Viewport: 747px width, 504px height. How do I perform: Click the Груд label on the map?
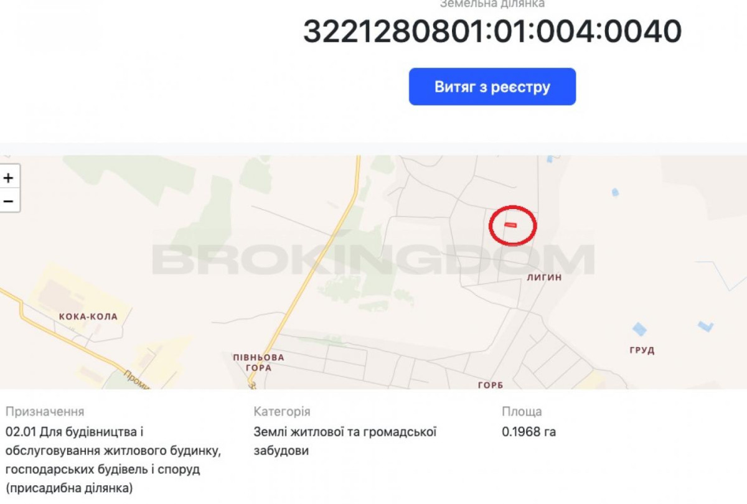(642, 350)
